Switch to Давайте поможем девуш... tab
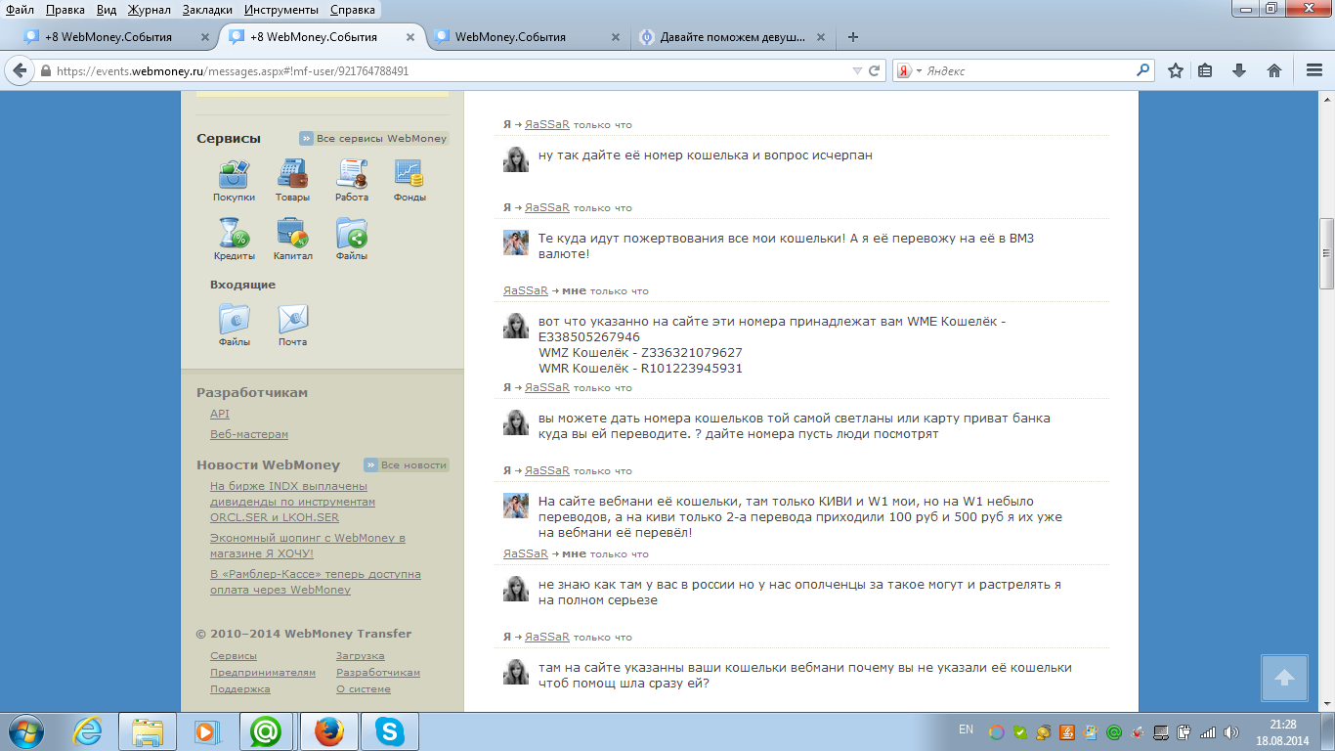This screenshot has width=1335, height=751. click(733, 37)
